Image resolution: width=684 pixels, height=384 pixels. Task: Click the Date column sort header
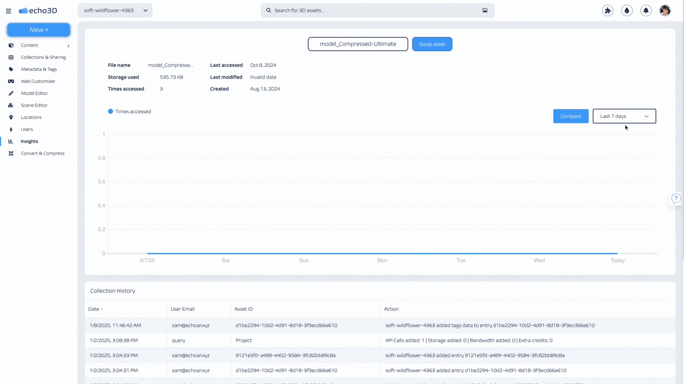point(94,309)
